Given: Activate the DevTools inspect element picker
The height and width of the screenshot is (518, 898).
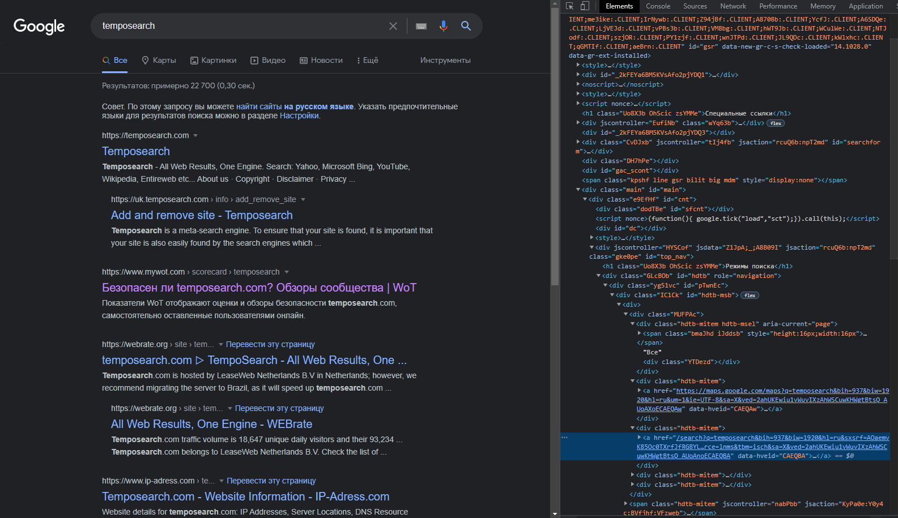Looking at the screenshot, I should [569, 6].
